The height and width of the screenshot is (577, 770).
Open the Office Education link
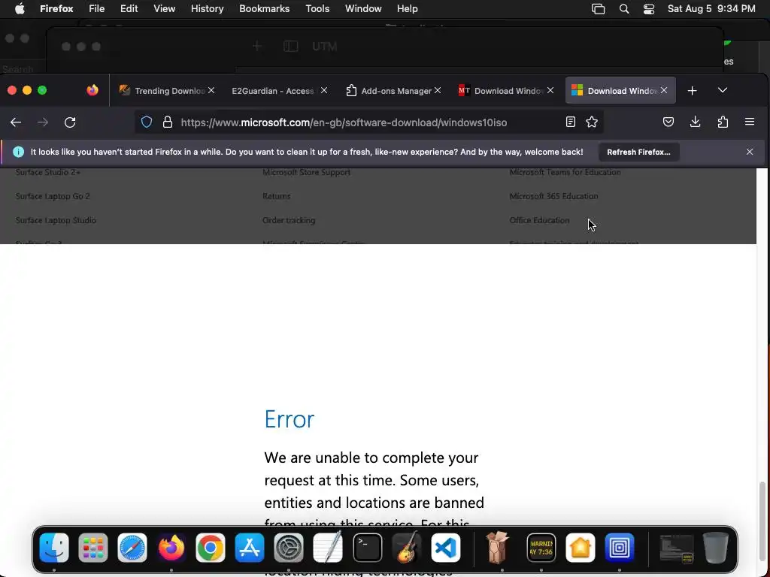539,220
